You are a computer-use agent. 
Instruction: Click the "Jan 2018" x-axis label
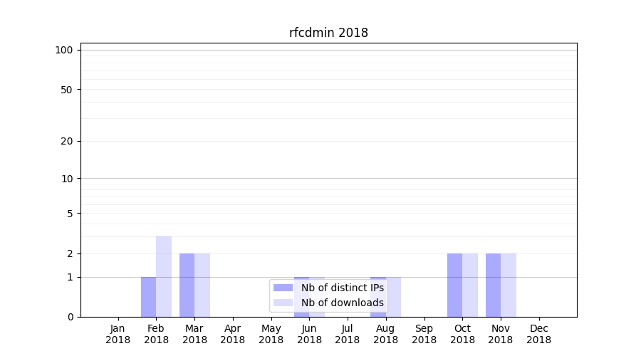click(118, 334)
